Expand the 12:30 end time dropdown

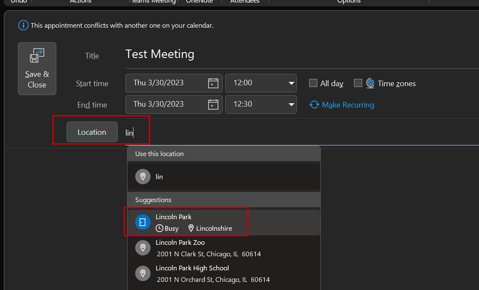coord(291,104)
